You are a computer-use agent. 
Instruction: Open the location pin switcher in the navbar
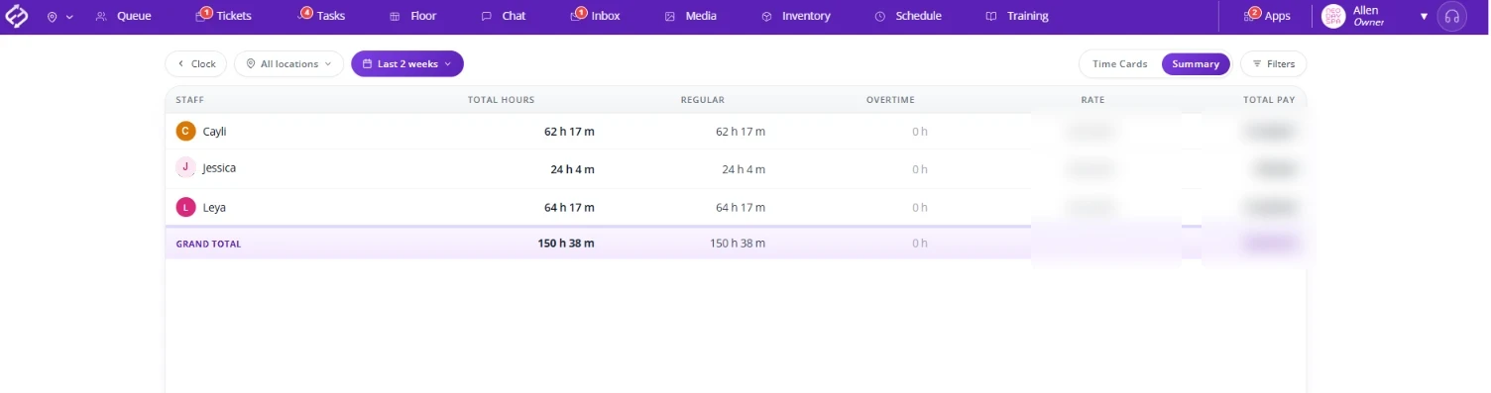[x=59, y=17]
